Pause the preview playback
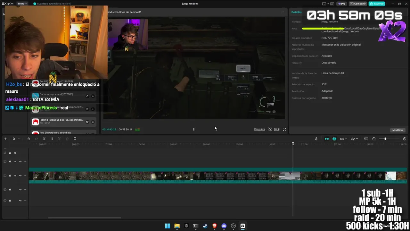Image resolution: width=410 pixels, height=231 pixels. [194, 129]
